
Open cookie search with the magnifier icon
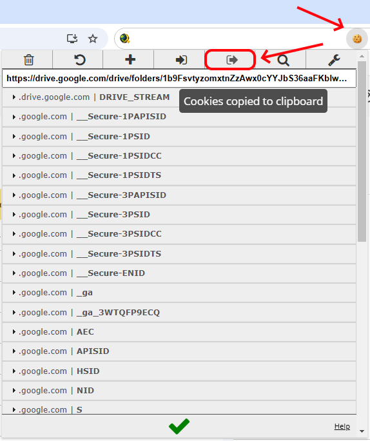pos(283,60)
